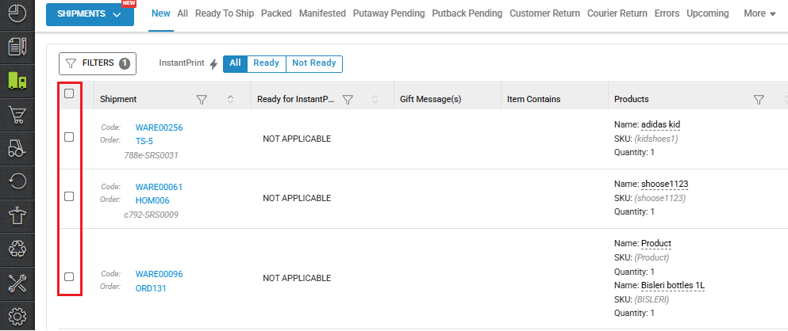Open the FILTERS button
The height and width of the screenshot is (331, 788).
click(98, 63)
